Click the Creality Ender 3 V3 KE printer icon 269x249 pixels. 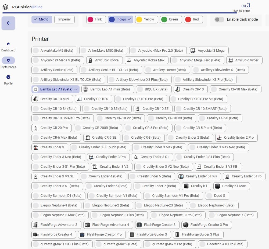coord(199,167)
